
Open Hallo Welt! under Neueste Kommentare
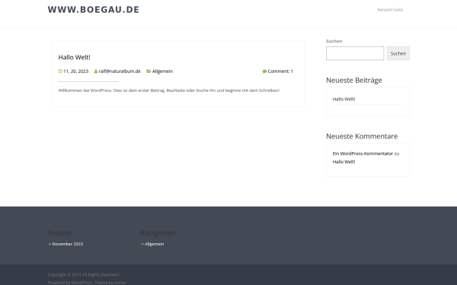(344, 162)
